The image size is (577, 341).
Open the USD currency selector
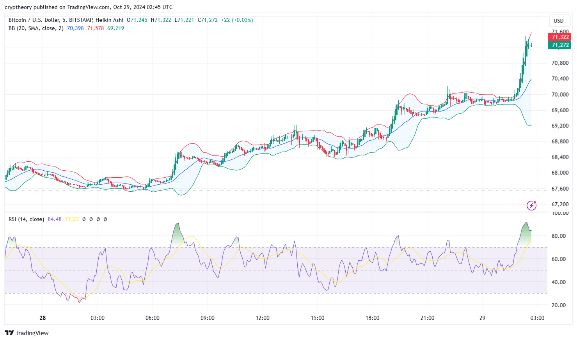pos(559,21)
